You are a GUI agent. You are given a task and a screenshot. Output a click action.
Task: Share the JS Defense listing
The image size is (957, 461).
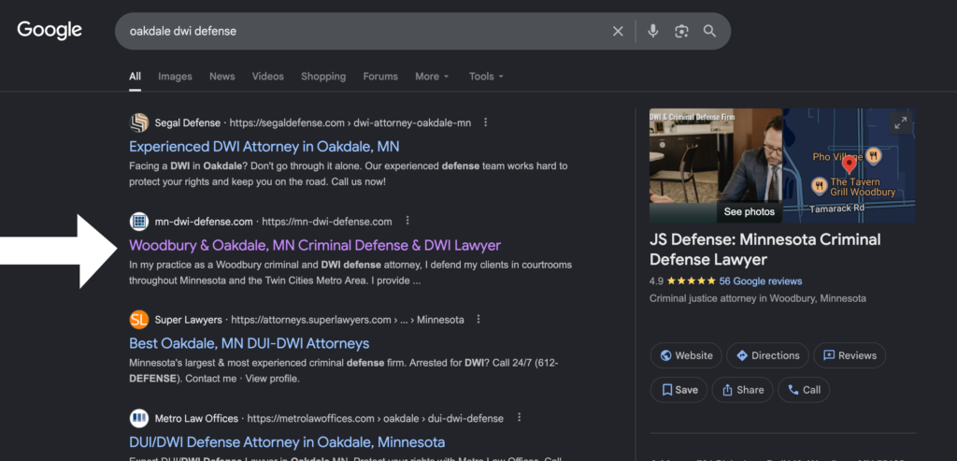(x=742, y=390)
